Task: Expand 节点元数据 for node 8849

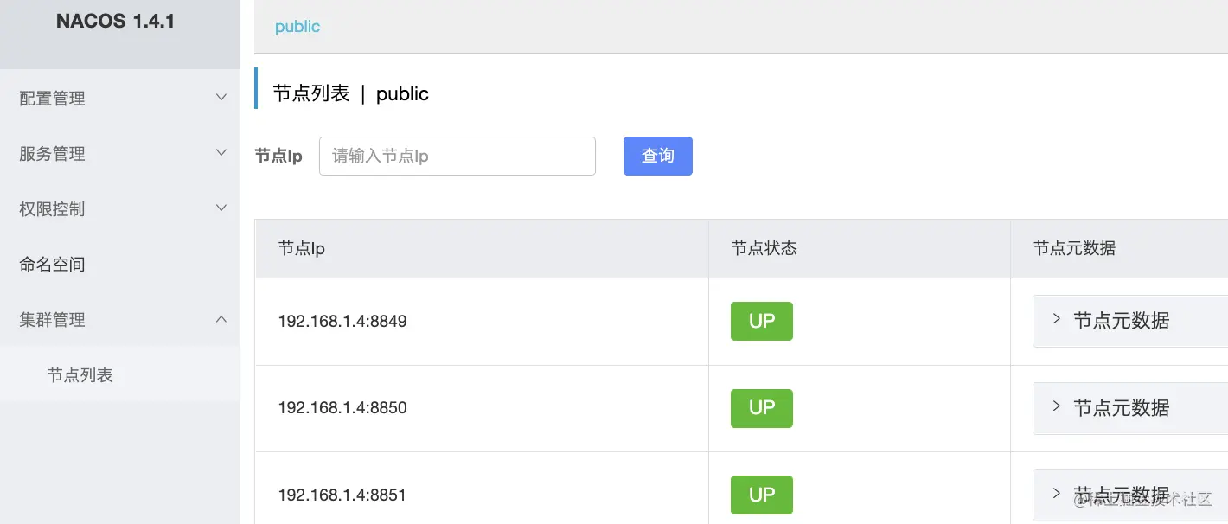Action: [1121, 321]
